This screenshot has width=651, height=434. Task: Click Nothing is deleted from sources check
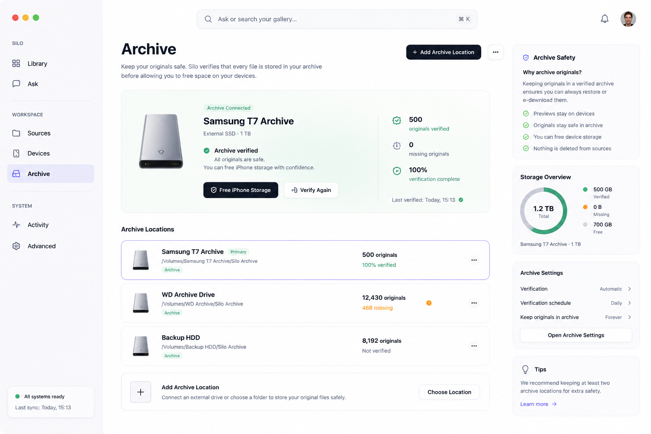pyautogui.click(x=526, y=148)
